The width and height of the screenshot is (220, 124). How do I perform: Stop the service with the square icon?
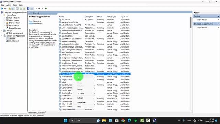(40, 9)
